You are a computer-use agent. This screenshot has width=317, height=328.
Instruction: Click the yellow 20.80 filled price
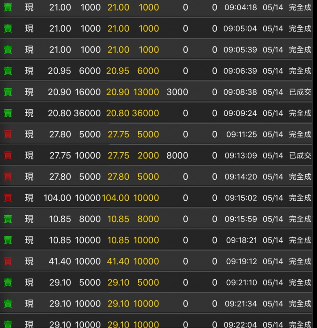118,113
